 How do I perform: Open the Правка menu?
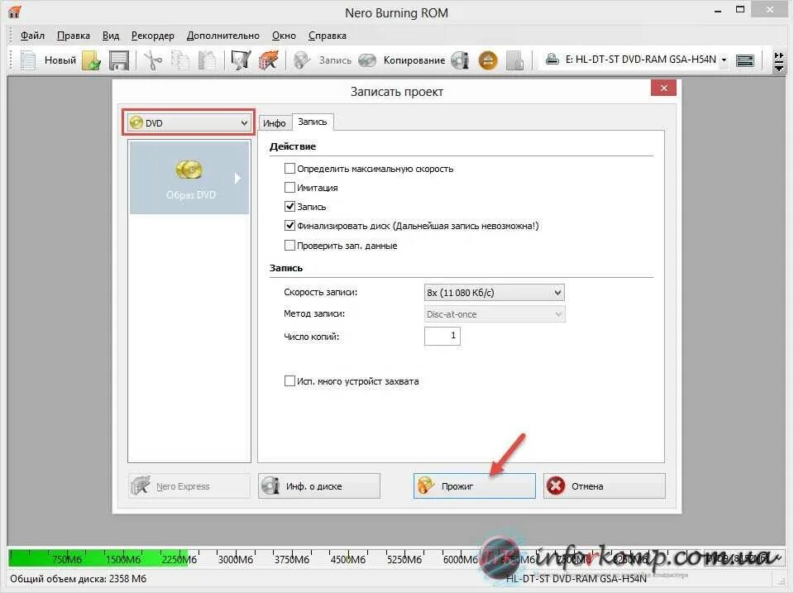click(74, 36)
